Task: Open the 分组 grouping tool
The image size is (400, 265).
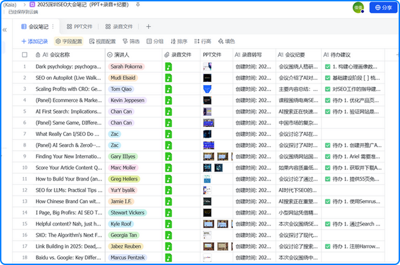Action: [x=155, y=41]
